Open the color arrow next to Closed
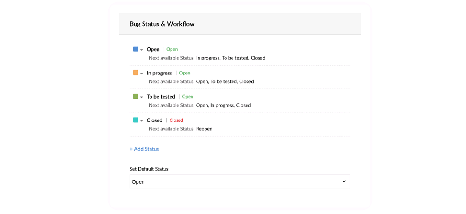This screenshot has height=214, width=466. point(142,121)
